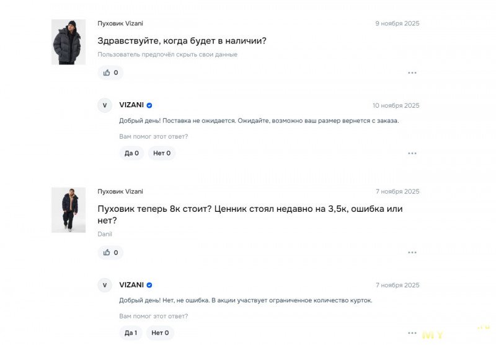Click the verified badge on the 10 ноября reply
The height and width of the screenshot is (345, 496).
coord(149,105)
